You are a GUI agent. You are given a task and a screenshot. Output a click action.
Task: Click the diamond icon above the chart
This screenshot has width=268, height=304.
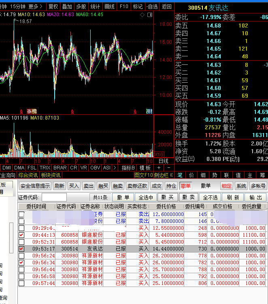(x=142, y=15)
